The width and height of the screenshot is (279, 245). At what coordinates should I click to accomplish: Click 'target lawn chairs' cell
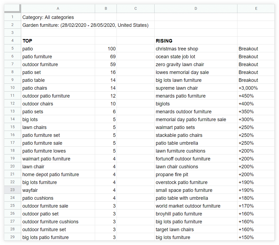click(x=196, y=229)
